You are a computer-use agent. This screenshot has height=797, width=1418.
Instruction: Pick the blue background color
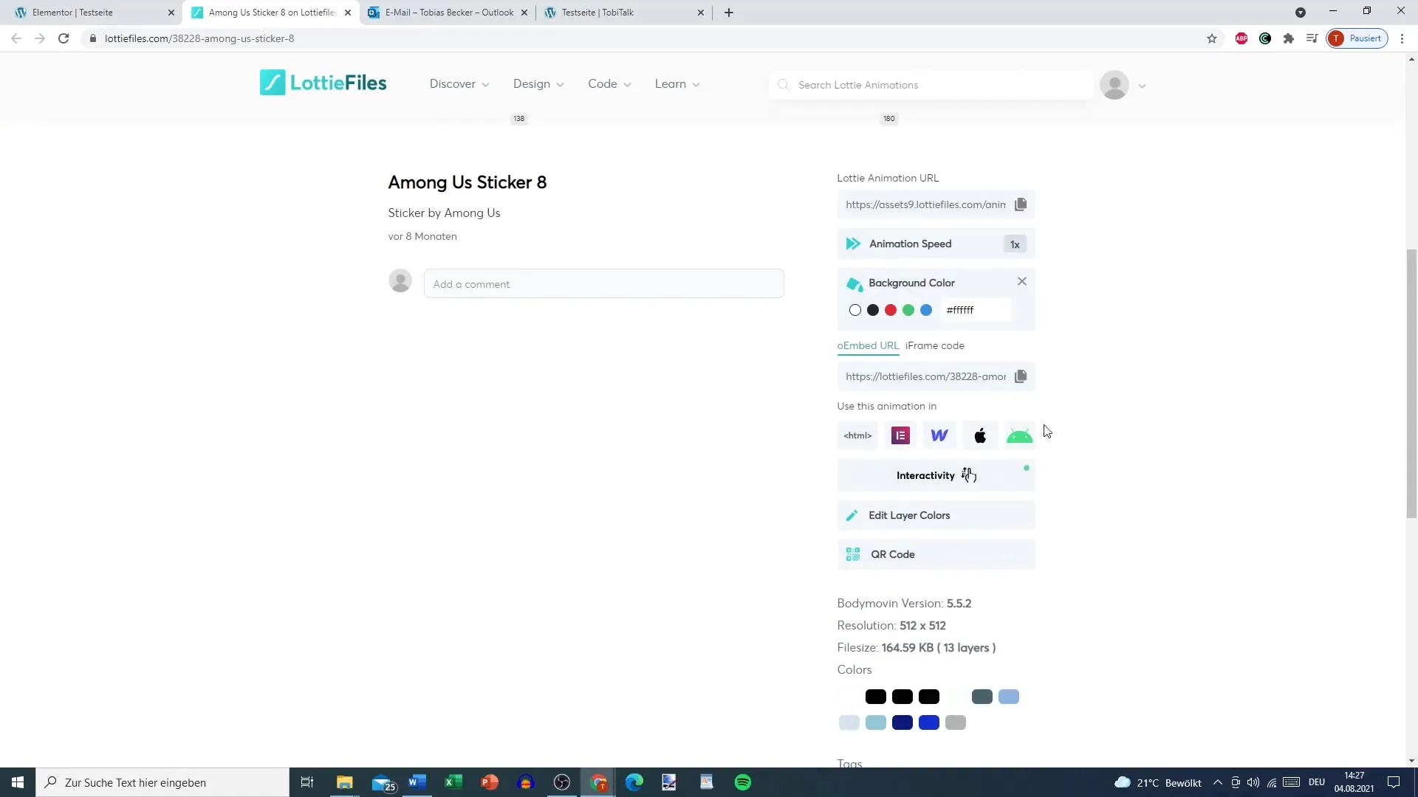coord(926,310)
